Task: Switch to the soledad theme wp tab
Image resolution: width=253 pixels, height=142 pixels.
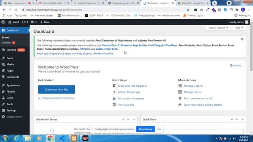Action: [89, 3]
